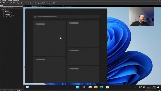Collapse the My Computer tree node
161x91 pixels.
tap(1, 10)
